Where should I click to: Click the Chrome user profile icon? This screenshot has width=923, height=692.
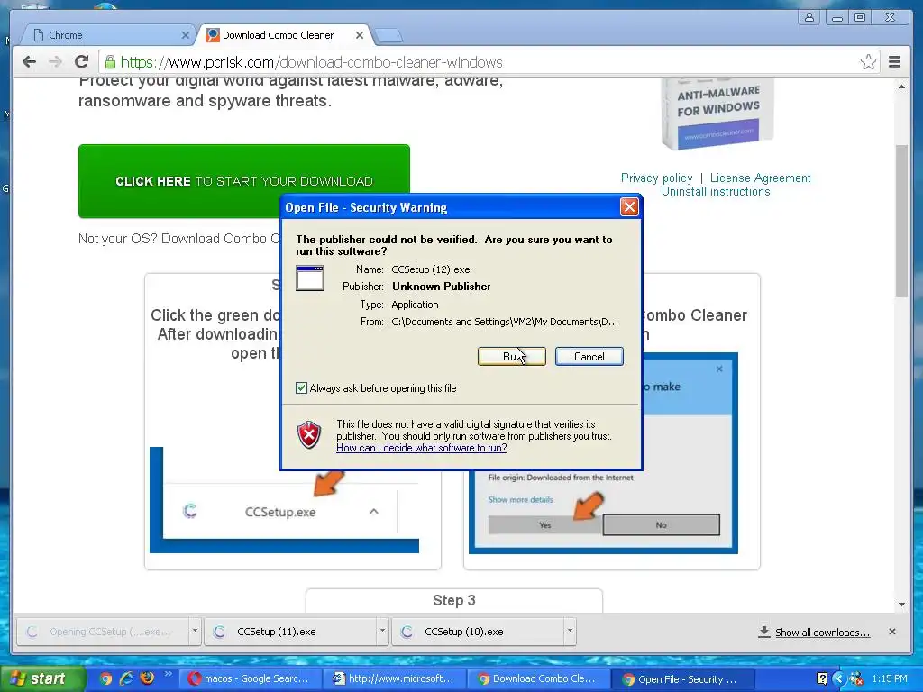[809, 17]
